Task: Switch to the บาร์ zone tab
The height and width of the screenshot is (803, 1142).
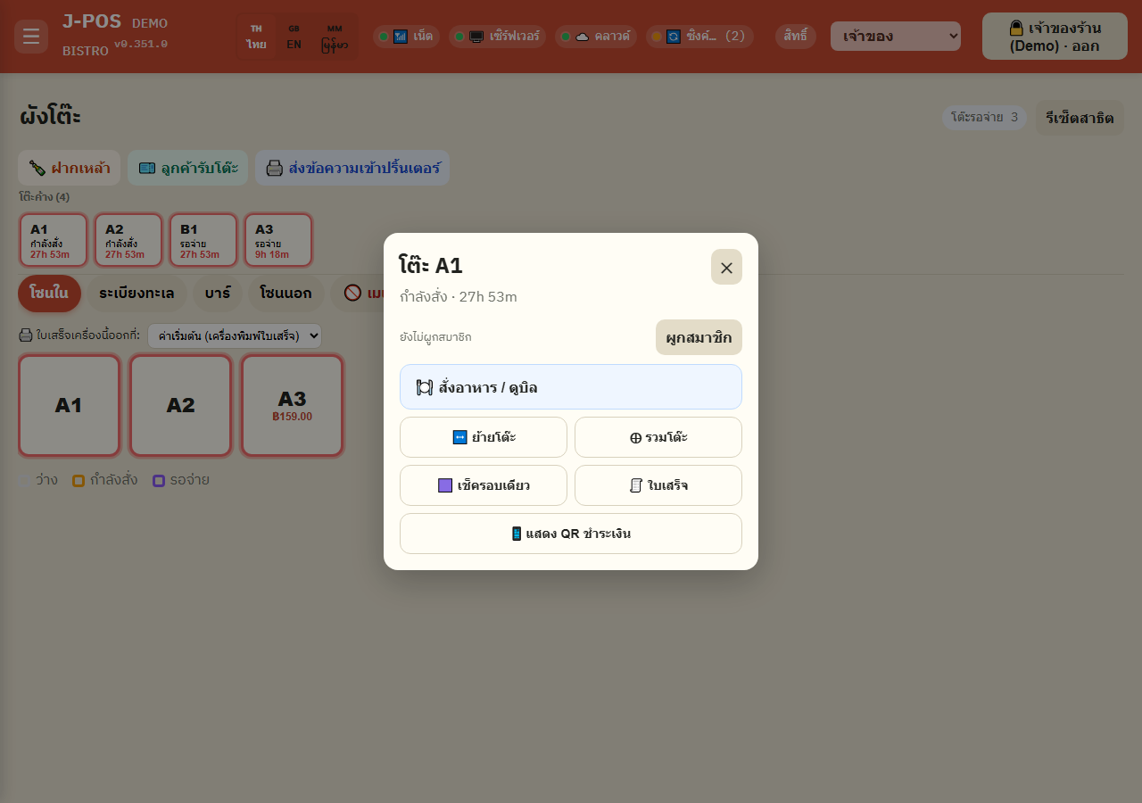Action: [x=218, y=294]
